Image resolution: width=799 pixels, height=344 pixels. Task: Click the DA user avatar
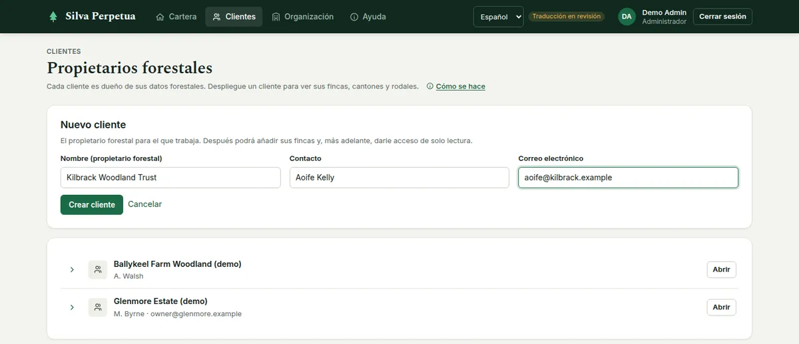(x=627, y=17)
